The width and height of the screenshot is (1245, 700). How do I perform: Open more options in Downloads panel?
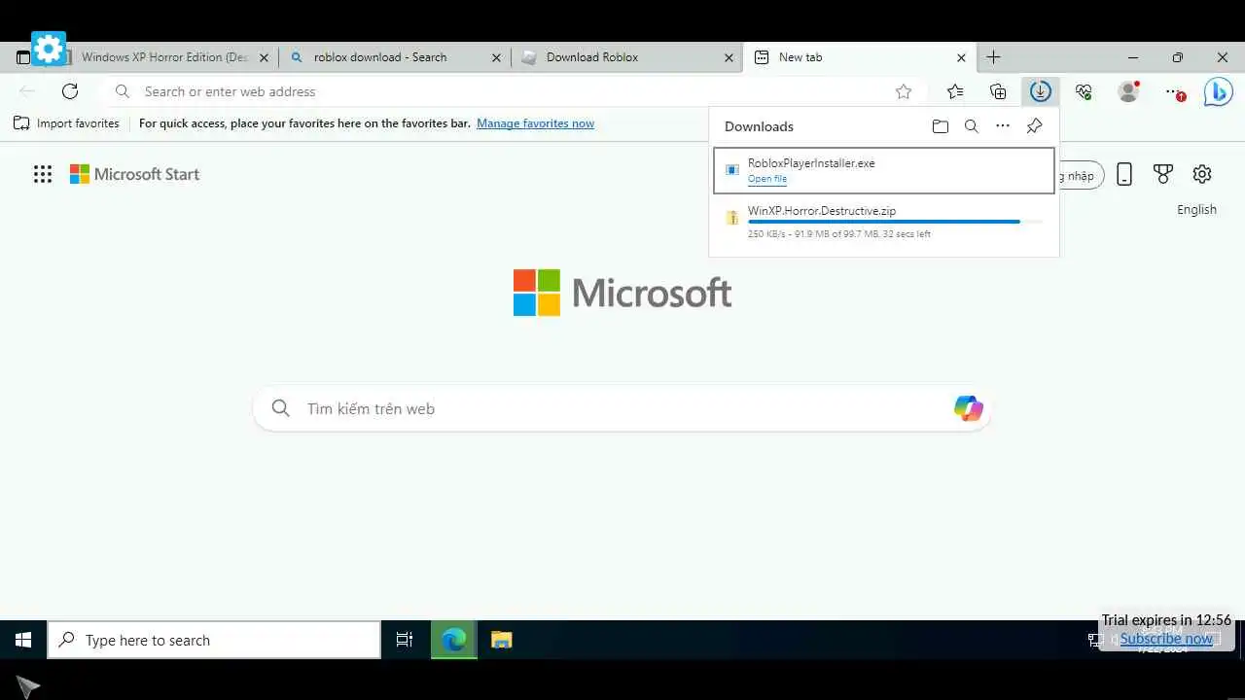1003,126
